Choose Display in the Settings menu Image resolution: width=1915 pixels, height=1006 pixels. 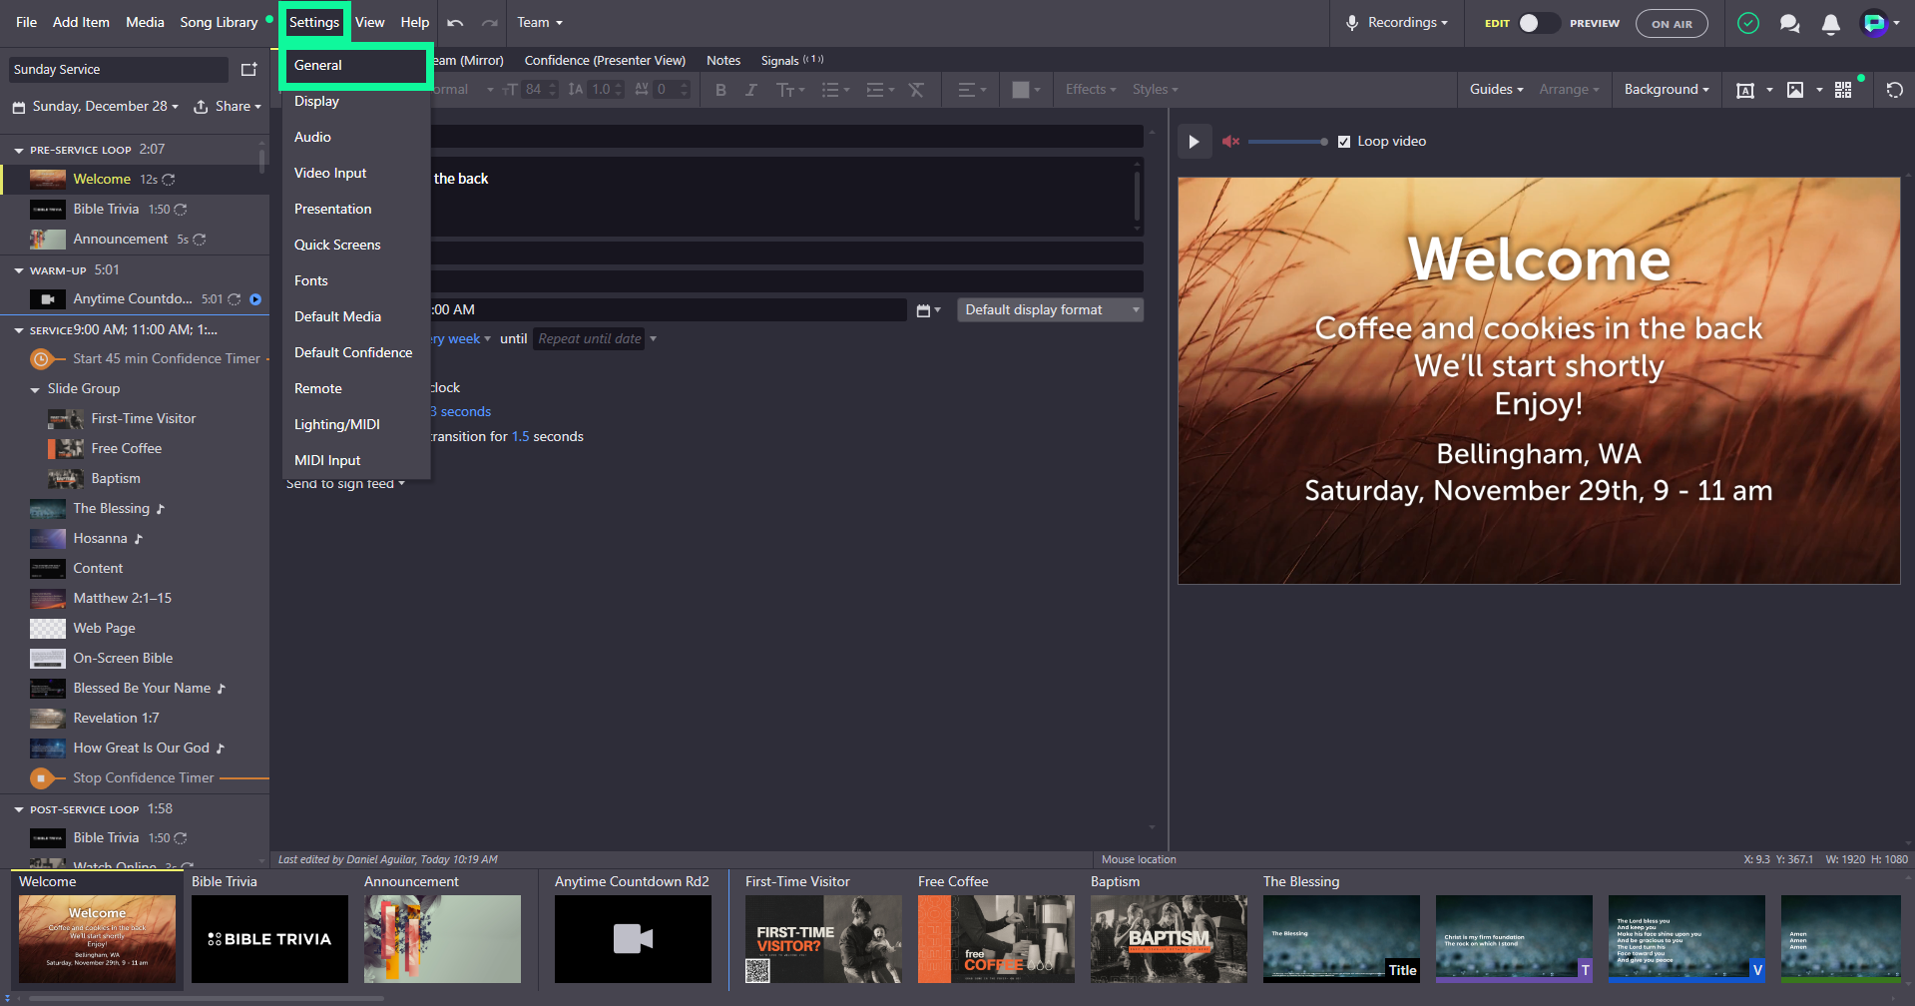coord(356,102)
